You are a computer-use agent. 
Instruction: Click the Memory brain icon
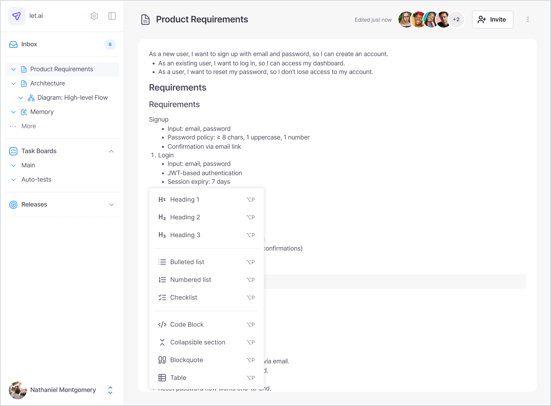coord(24,112)
